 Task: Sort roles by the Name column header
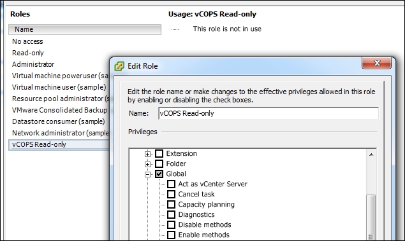pyautogui.click(x=85, y=29)
